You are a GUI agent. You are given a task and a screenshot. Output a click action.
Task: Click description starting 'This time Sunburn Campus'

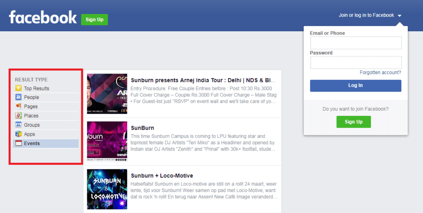click(x=203, y=143)
